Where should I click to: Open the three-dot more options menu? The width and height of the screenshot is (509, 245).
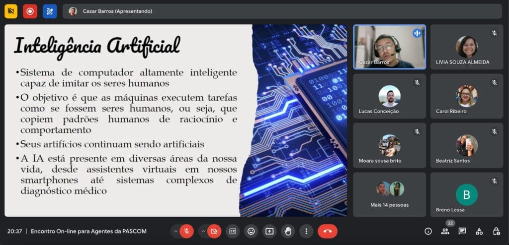tap(306, 231)
